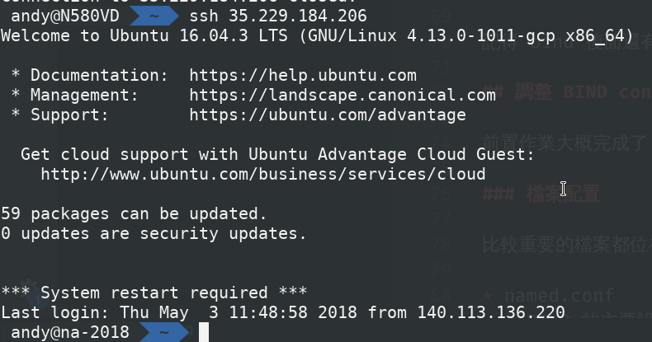The width and height of the screenshot is (652, 342).
Task: Click the 調整 BIND heading in background
Action: (578, 92)
